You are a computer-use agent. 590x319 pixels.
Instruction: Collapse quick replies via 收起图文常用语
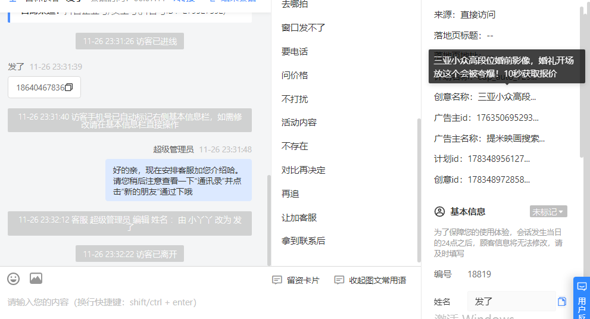tap(370, 280)
